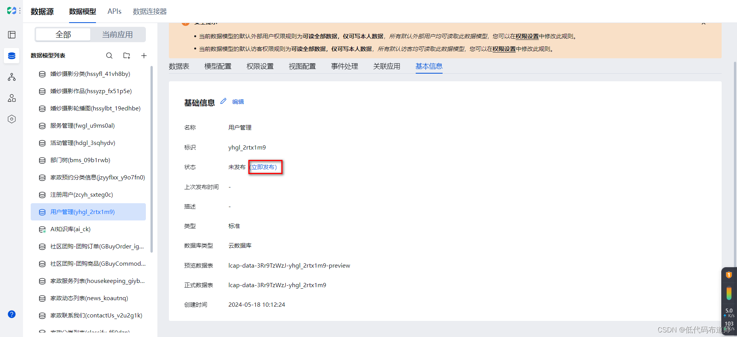Open the 关联应用 tab
737x337 pixels.
point(387,66)
